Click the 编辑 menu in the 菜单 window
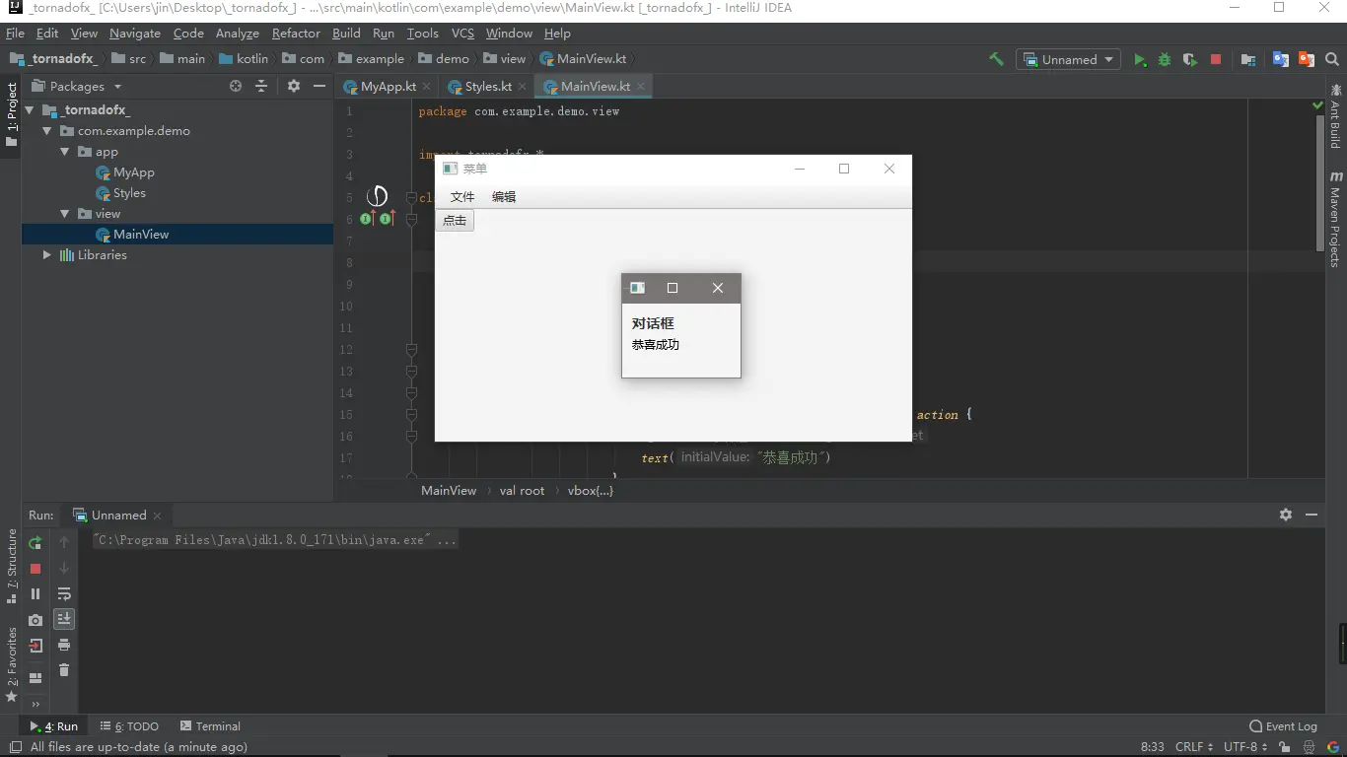The width and height of the screenshot is (1347, 757). [x=504, y=197]
